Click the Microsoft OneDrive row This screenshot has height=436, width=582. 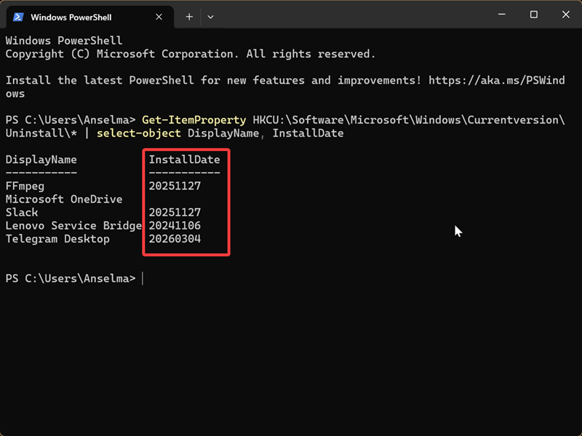(63, 199)
